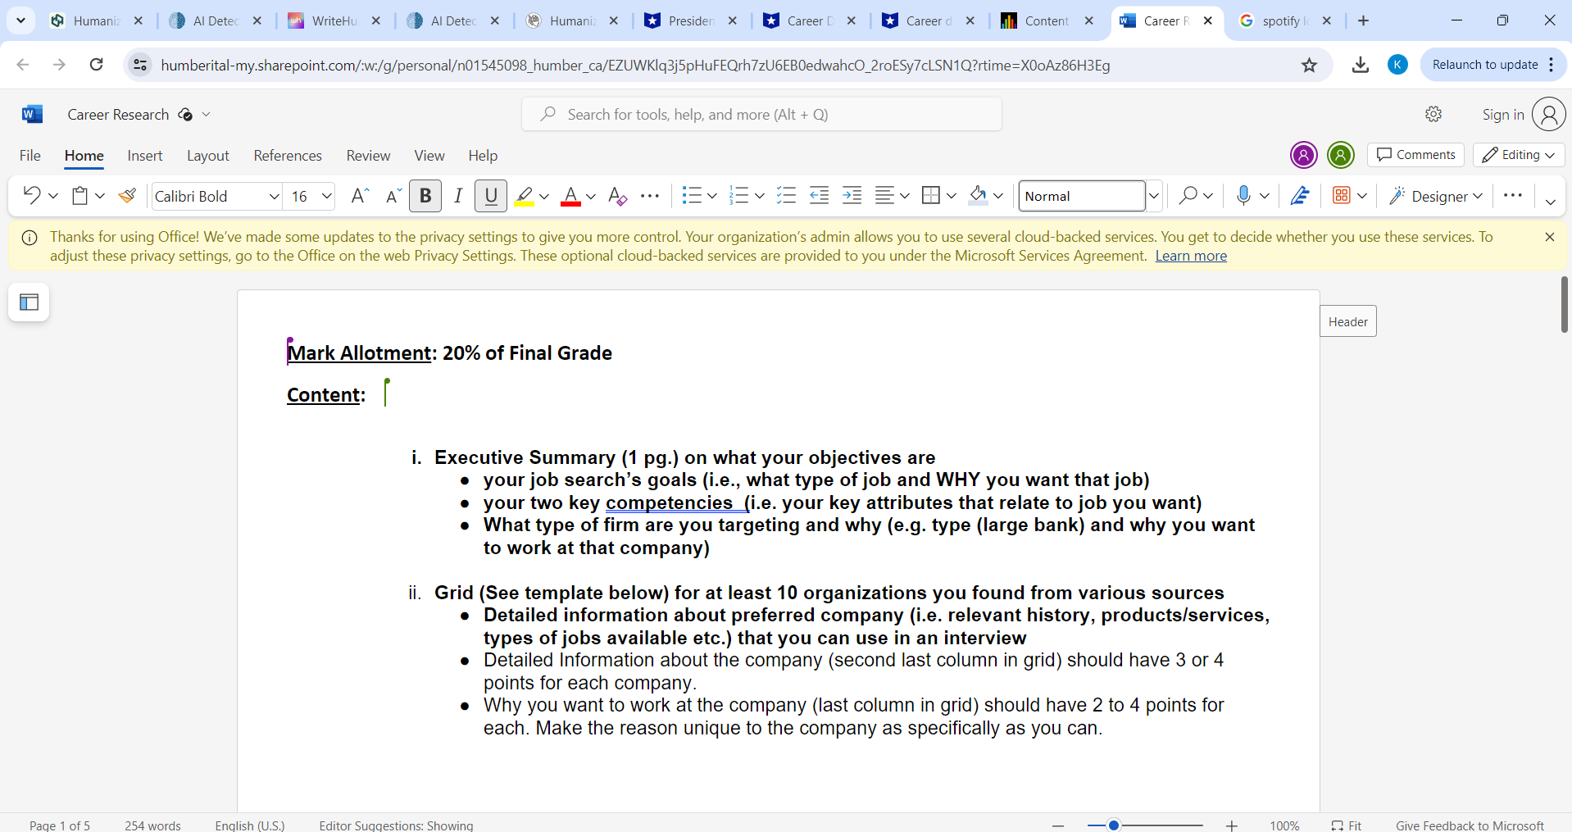
Task: Open more font options ellipsis
Action: pos(650,196)
